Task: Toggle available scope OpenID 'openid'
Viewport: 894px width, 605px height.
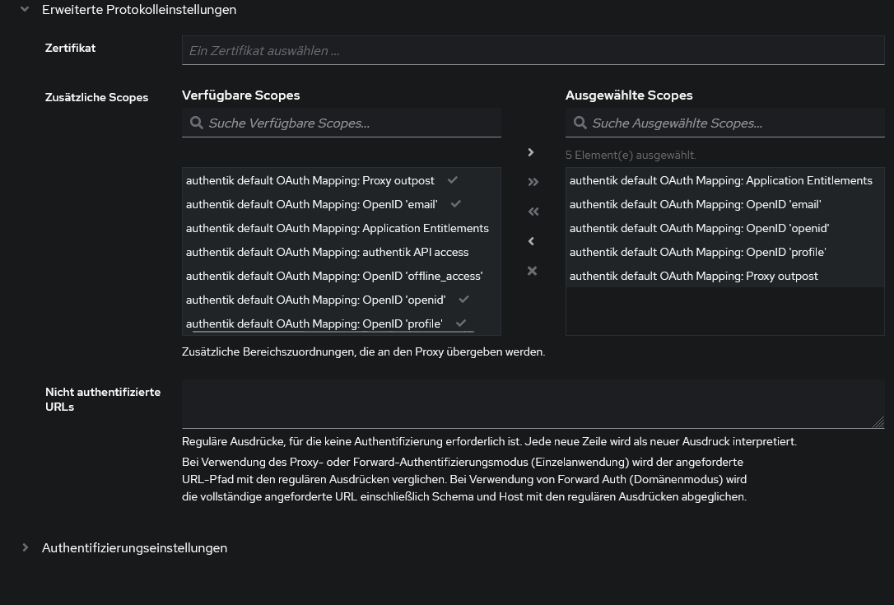Action: coord(315,300)
